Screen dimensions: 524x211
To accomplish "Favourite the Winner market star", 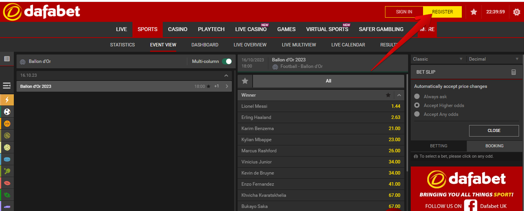I will (x=388, y=95).
